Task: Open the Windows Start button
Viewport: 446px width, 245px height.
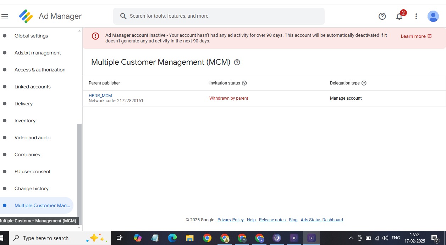Action: pos(1,238)
